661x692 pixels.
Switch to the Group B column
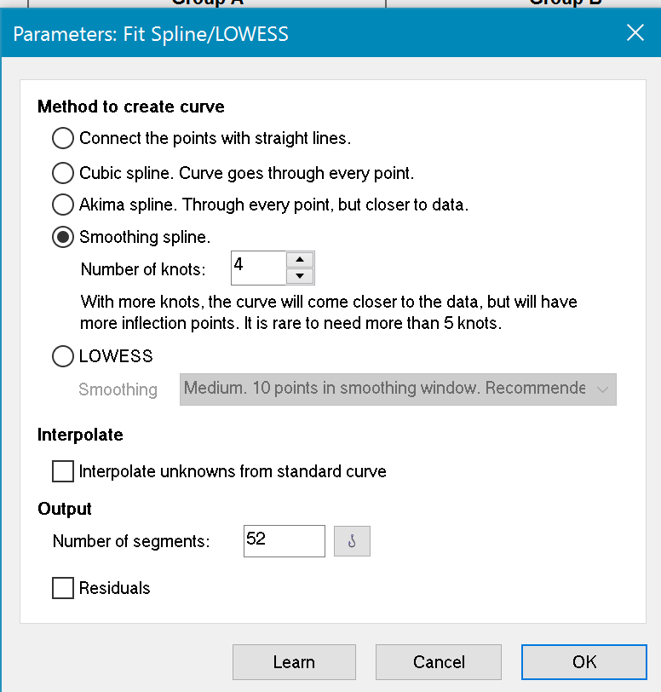(565, 5)
